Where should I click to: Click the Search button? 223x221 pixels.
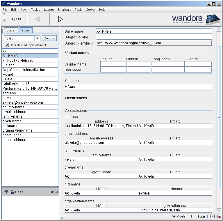pyautogui.click(x=49, y=38)
